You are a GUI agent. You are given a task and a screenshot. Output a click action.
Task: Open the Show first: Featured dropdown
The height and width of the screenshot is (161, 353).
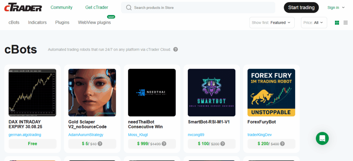(x=272, y=23)
